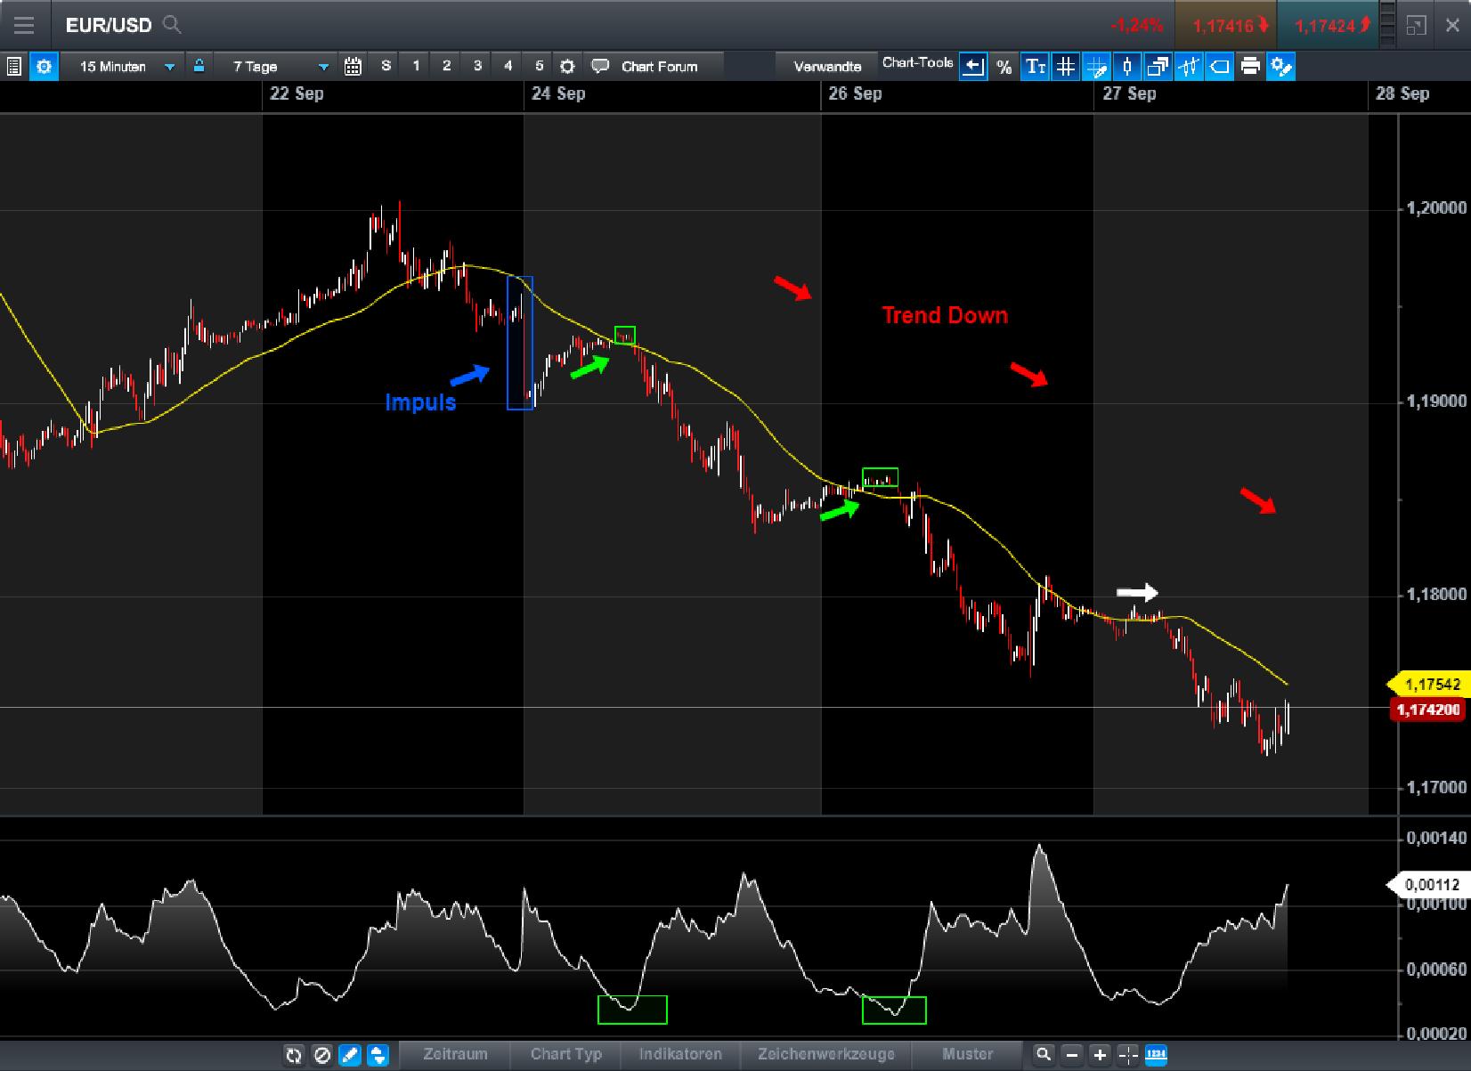This screenshot has height=1071, width=1471.
Task: Click the symbol search magnifier icon
Action: (172, 25)
